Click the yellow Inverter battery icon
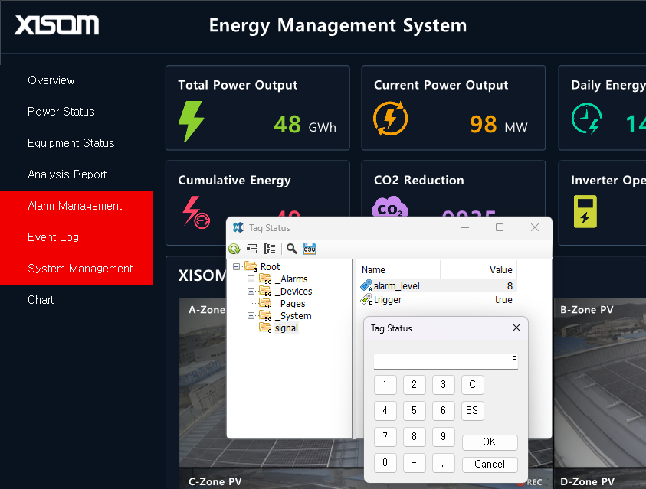 [585, 211]
